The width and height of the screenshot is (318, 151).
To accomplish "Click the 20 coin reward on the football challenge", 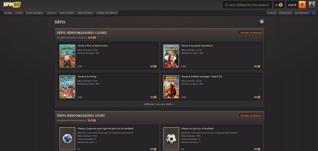I will [257, 149].
